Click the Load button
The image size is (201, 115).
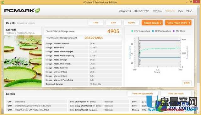coord(96,23)
